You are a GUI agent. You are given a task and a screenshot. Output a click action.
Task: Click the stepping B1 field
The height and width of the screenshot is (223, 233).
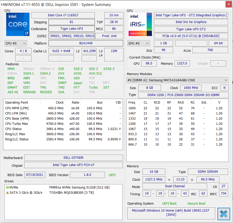point(72,22)
